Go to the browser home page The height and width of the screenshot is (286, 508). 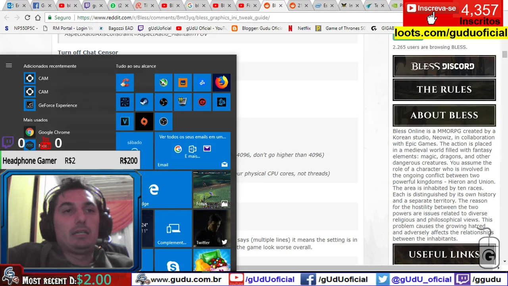(38, 17)
